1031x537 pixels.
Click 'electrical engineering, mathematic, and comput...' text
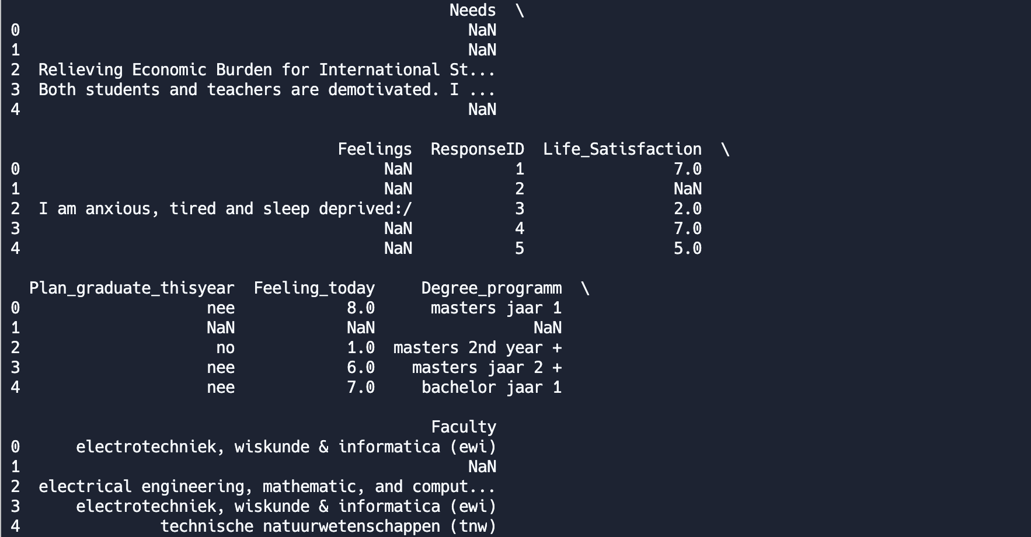click(267, 487)
